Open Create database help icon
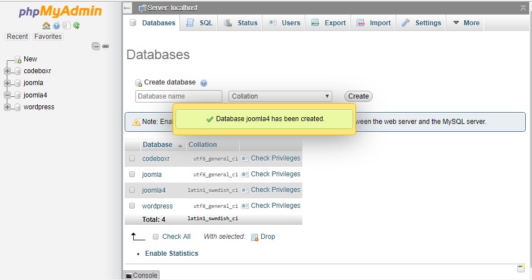The height and width of the screenshot is (280, 532). (204, 83)
